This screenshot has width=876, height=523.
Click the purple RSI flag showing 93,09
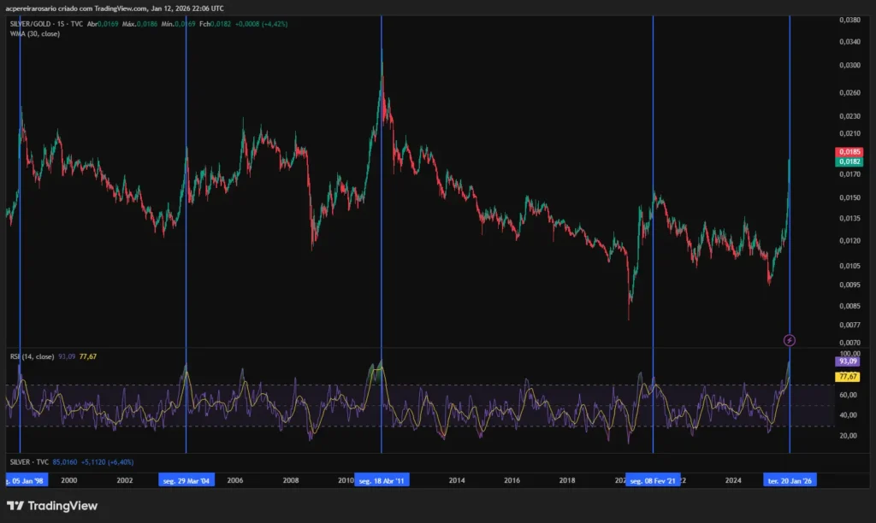coord(848,361)
